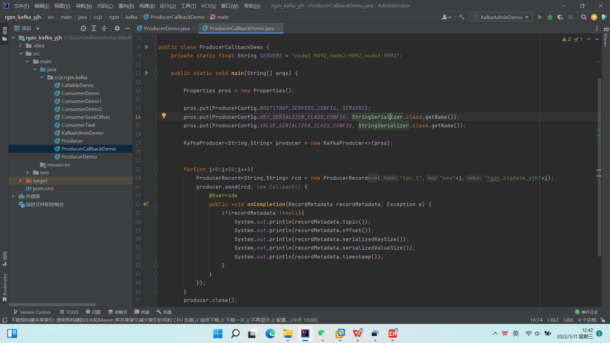Collapse the src folder
Viewport: 610px width, 343px height.
(21, 53)
